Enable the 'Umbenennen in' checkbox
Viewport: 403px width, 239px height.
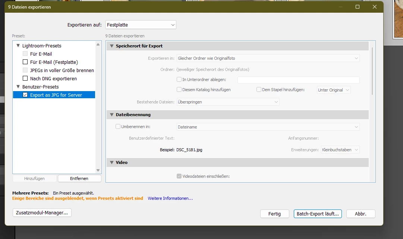(118, 127)
